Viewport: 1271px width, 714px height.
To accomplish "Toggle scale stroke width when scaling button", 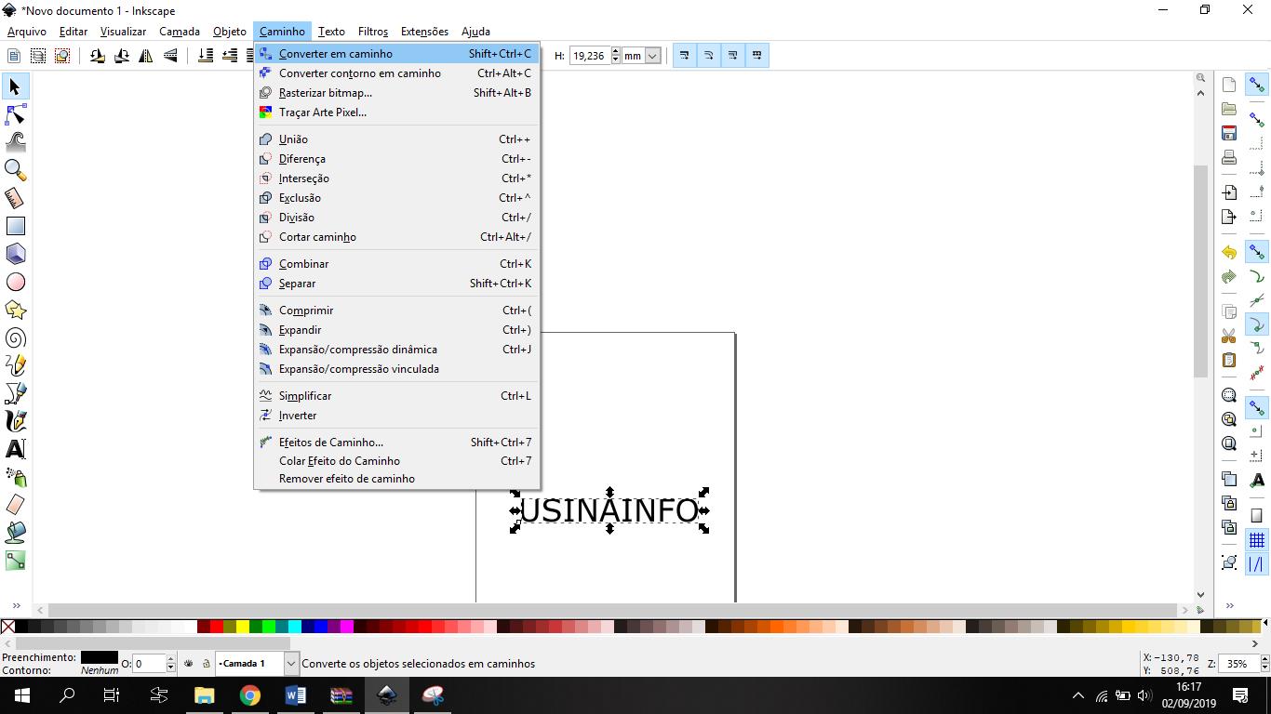I will 685,56.
